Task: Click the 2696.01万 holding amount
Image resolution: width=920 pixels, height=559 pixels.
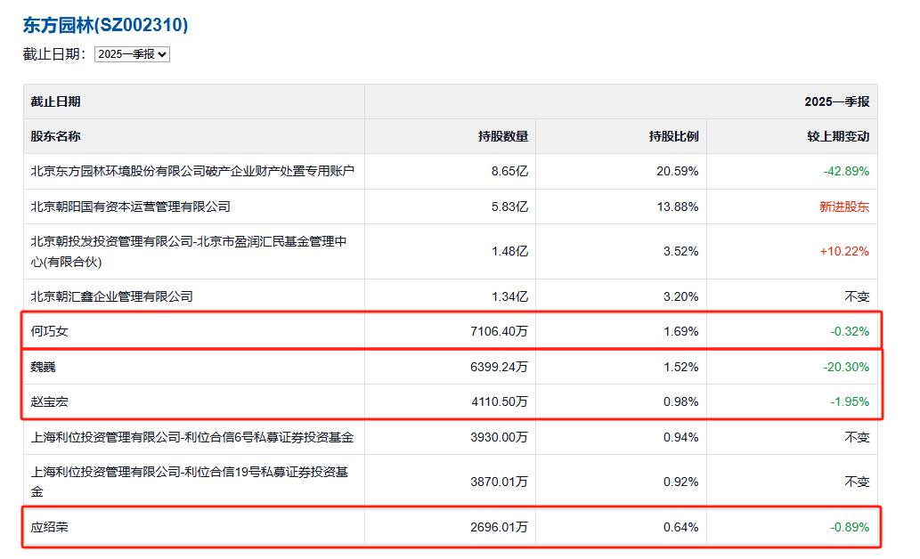Action: (500, 527)
